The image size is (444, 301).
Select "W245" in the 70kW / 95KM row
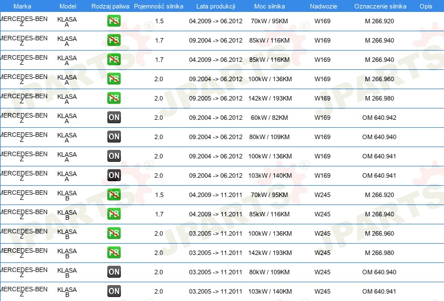pos(322,195)
